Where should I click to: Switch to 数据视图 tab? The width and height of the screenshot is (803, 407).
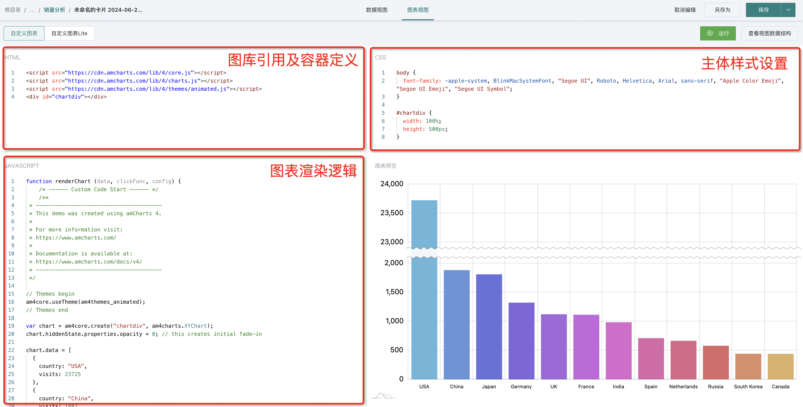pyautogui.click(x=377, y=10)
